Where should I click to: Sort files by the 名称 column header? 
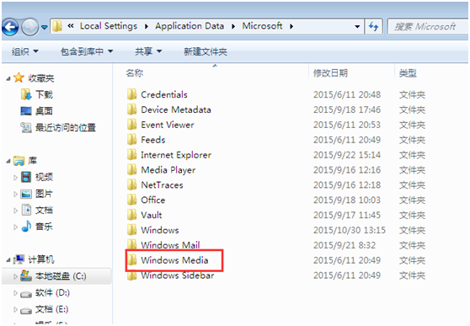(x=134, y=73)
